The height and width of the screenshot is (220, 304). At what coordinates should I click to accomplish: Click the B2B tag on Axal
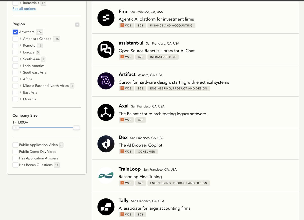click(141, 120)
